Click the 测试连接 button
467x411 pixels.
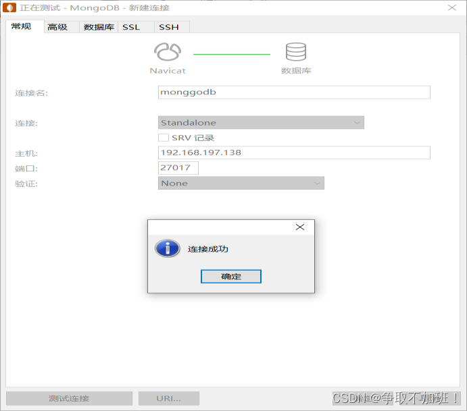tap(69, 398)
